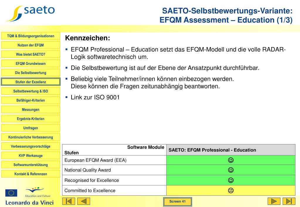This screenshot has height=207, width=300.
Task: Click neutral face in Committed to Excellence row
Action: click(231, 190)
